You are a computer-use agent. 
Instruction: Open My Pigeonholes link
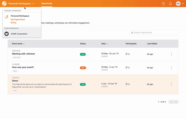[x=18, y=19]
